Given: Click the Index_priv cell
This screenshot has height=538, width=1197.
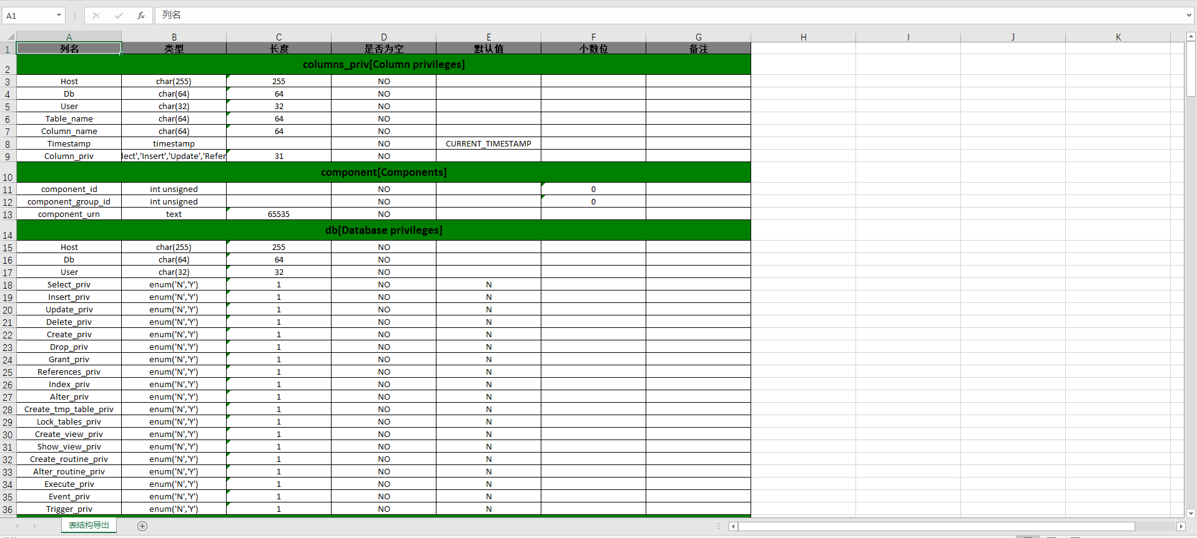Looking at the screenshot, I should (x=69, y=385).
